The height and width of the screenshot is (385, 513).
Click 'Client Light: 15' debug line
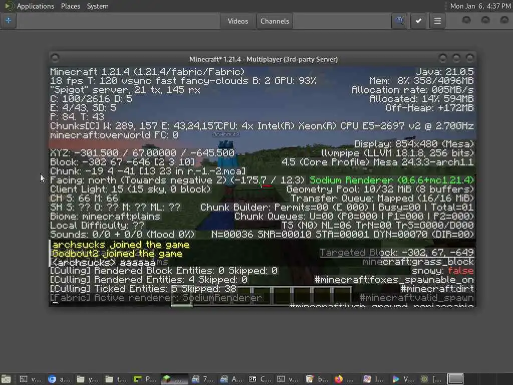tap(130, 189)
